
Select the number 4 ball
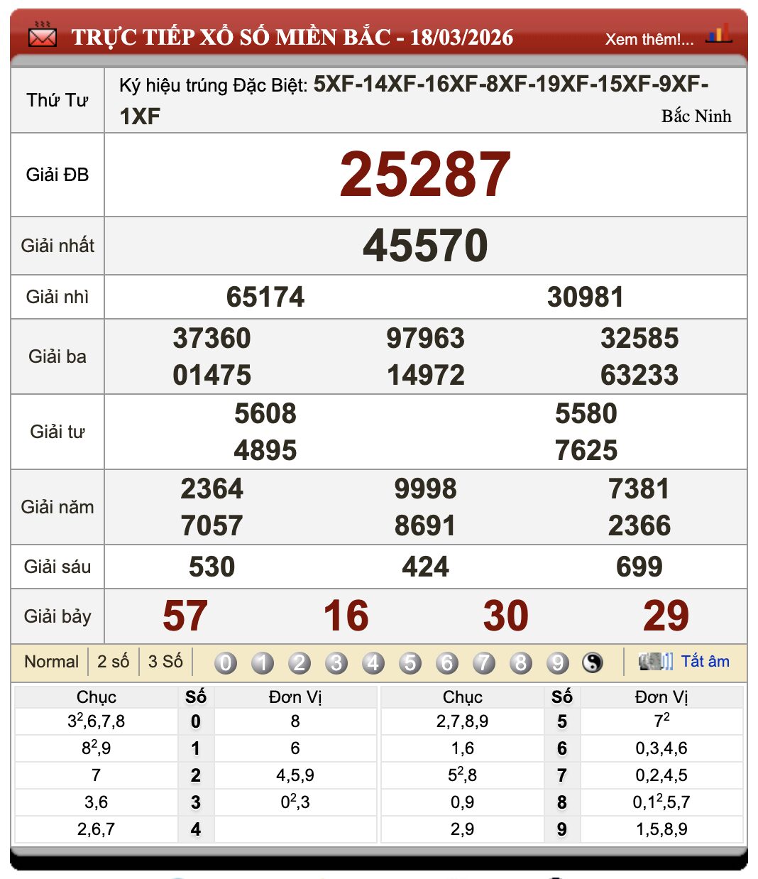pyautogui.click(x=373, y=662)
